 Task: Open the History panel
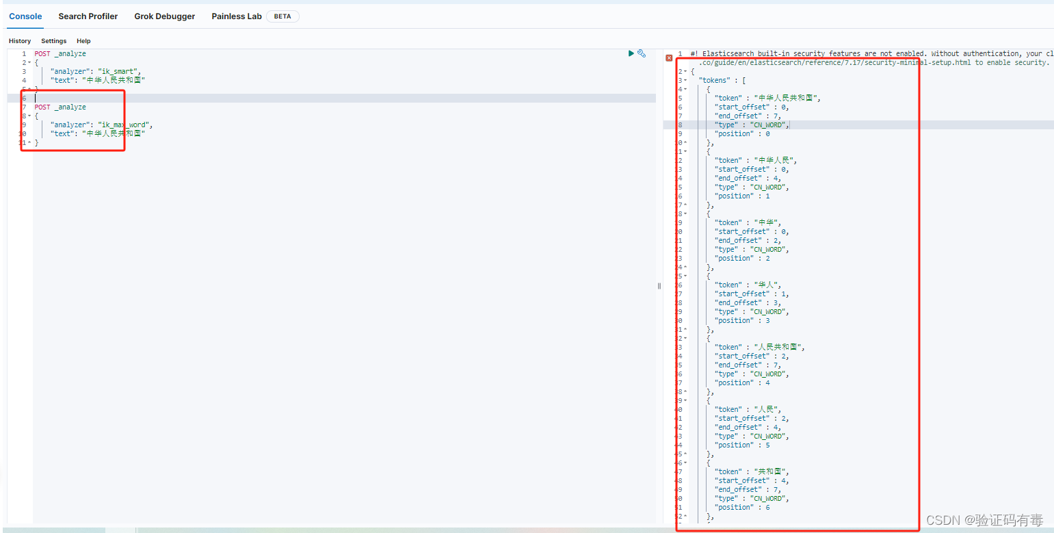20,41
